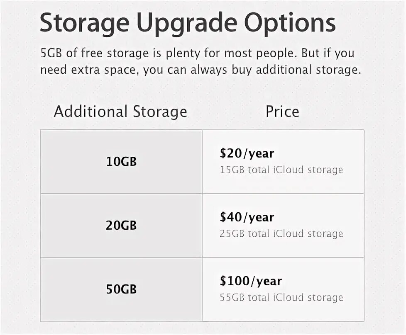Click the 25GB total iCloud storage text
The image size is (406, 335).
pyautogui.click(x=281, y=233)
